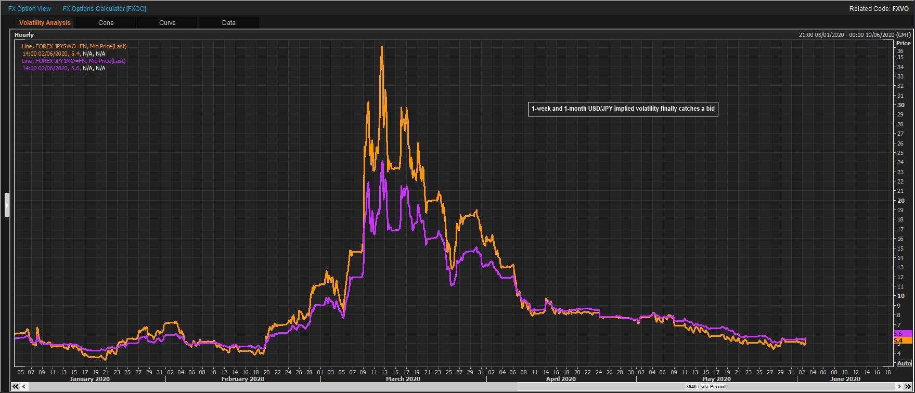Click the purple 1-month value line readout

click(63, 68)
